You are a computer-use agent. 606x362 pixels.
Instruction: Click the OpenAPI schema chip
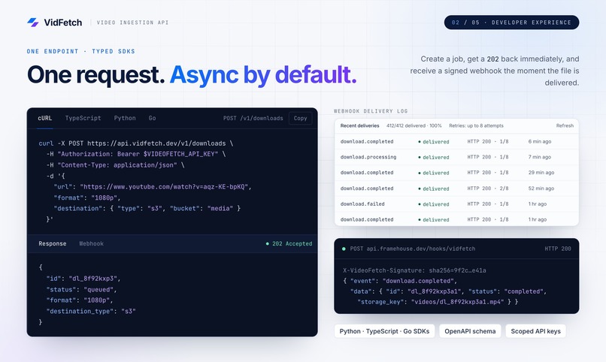pos(470,331)
